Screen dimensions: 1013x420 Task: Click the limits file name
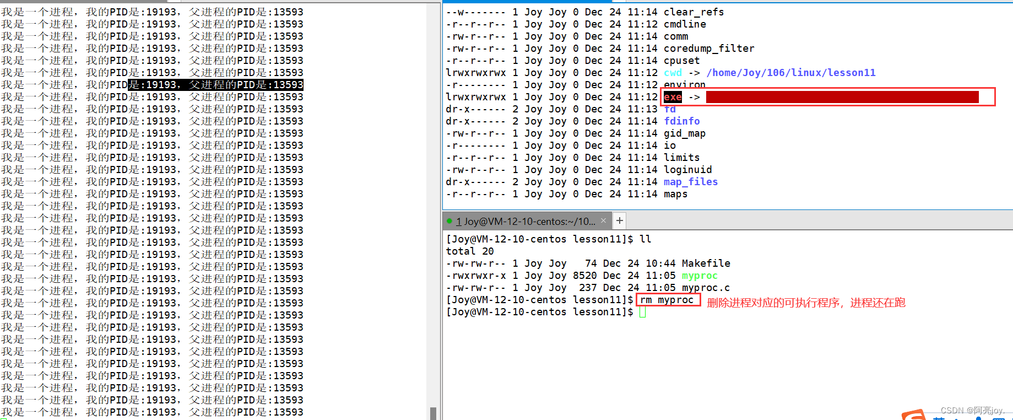pos(681,157)
